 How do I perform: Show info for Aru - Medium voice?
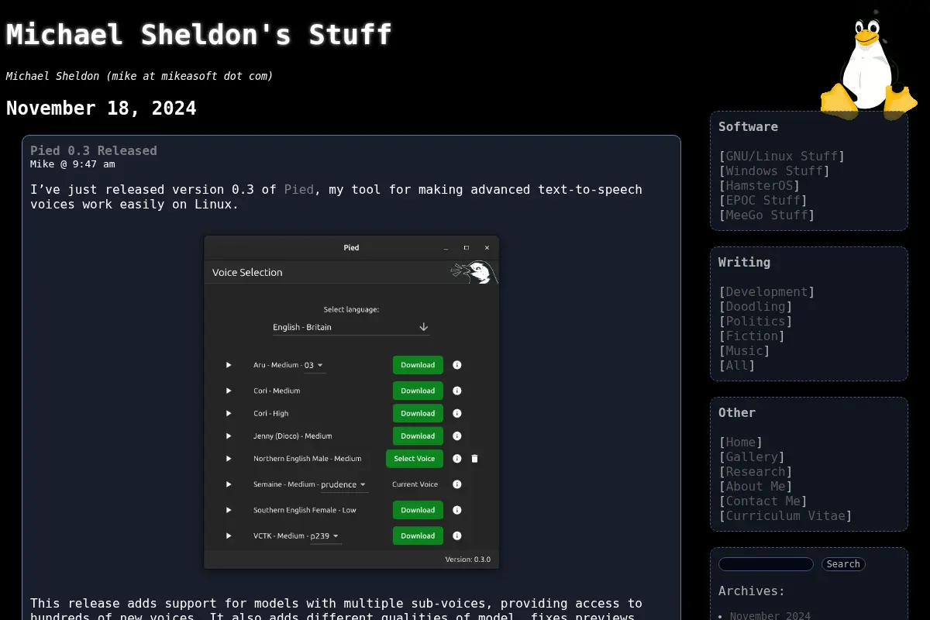tap(457, 365)
